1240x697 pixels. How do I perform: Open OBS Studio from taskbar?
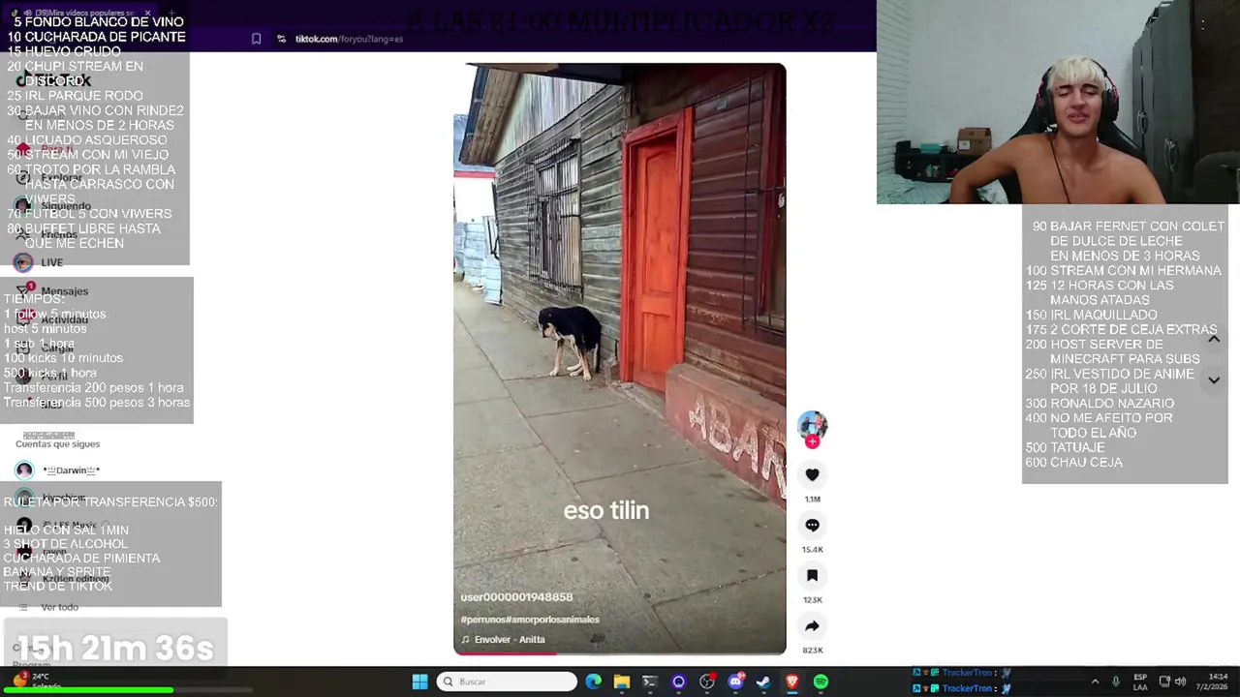[x=707, y=682]
